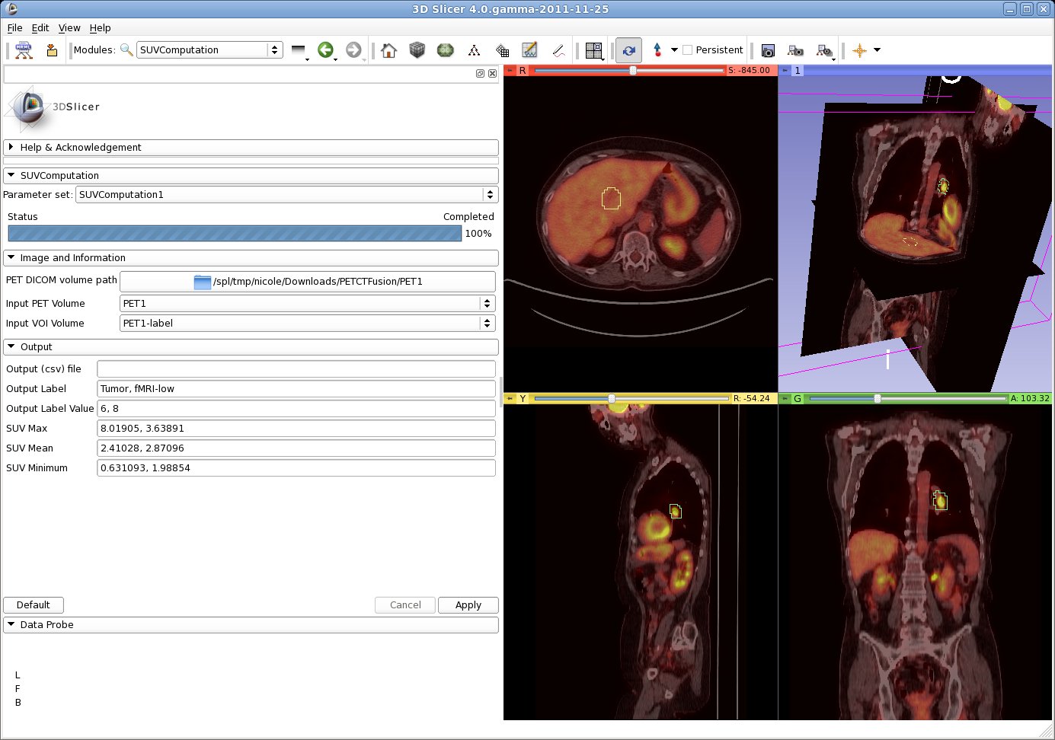Screen dimensions: 1055x740
Task: Toggle the green slice view pin
Action: 785,398
